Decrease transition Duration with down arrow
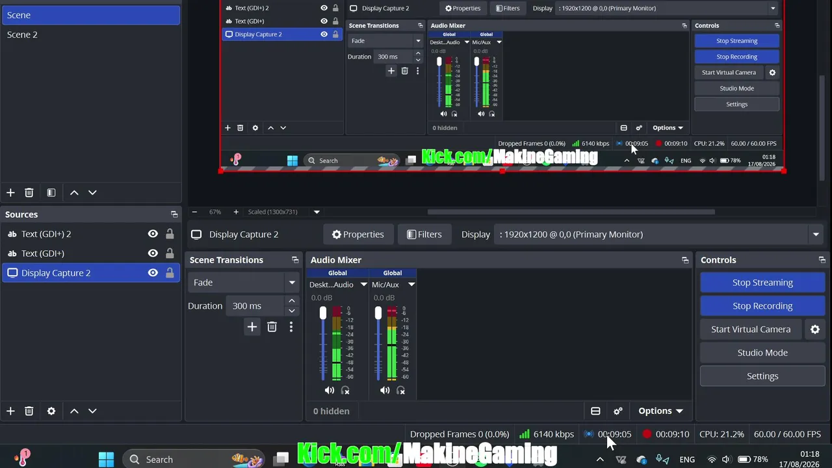The width and height of the screenshot is (832, 468). click(292, 311)
